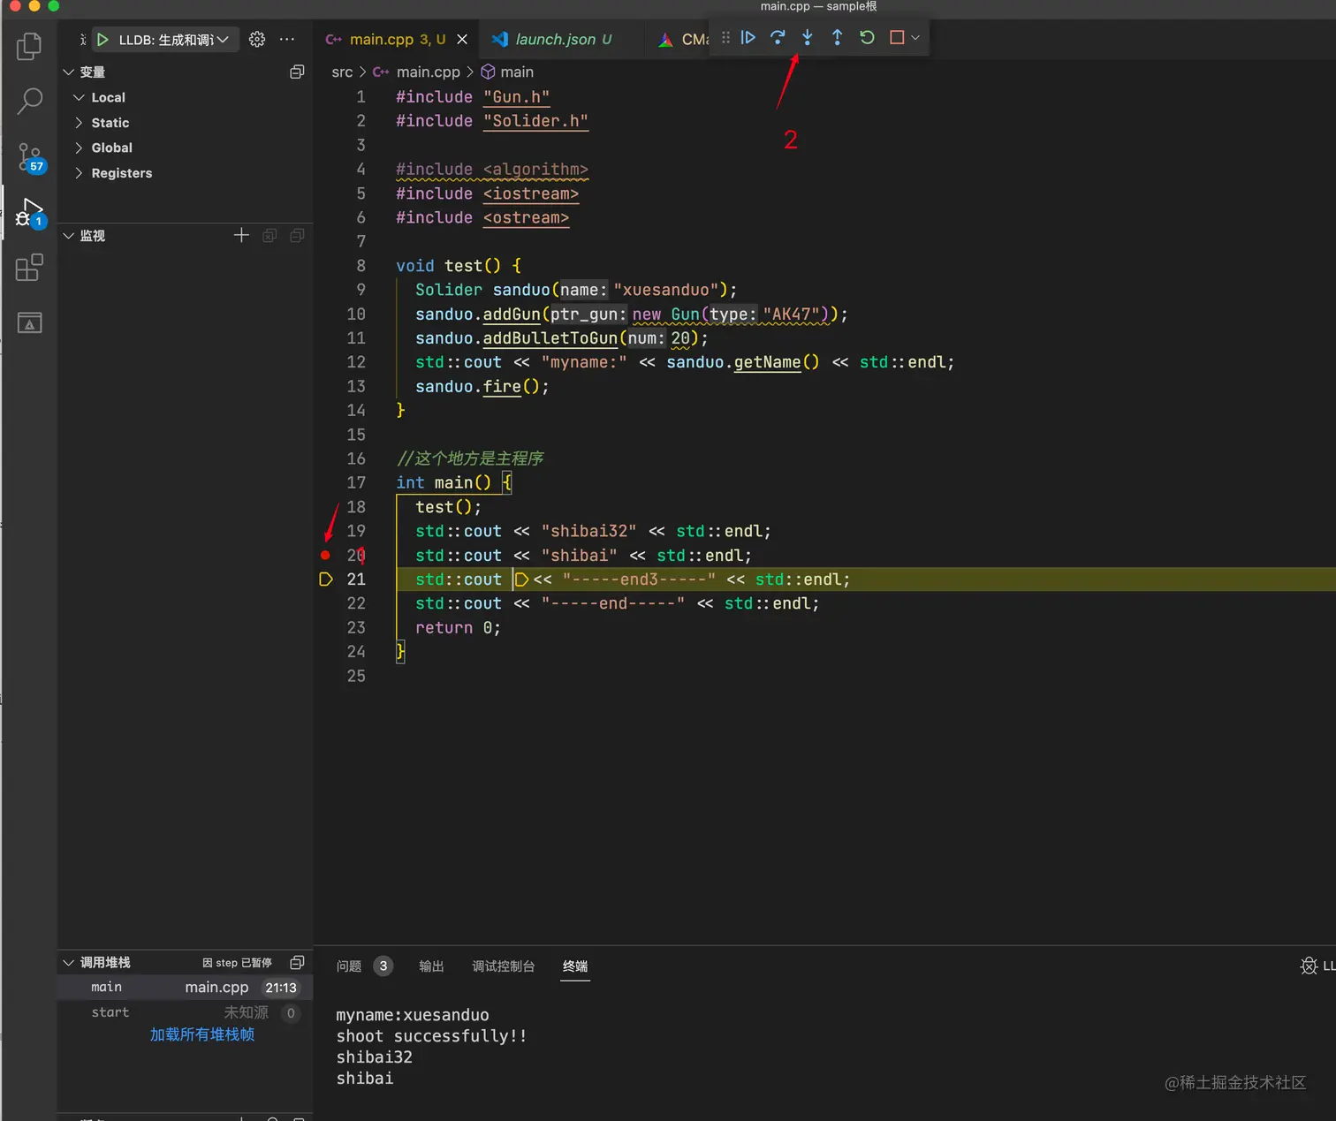Close the main.cpp editor tab

click(462, 40)
